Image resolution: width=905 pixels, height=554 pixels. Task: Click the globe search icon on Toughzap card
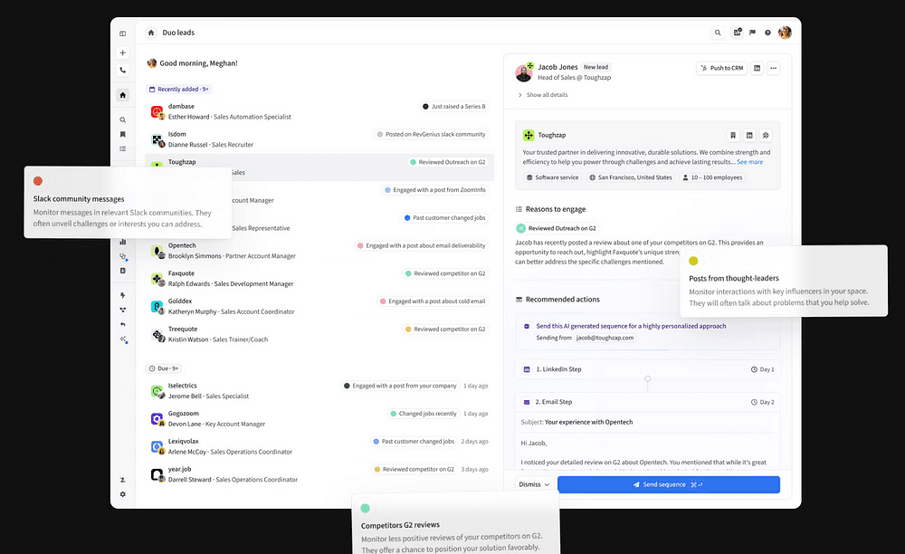tap(766, 135)
